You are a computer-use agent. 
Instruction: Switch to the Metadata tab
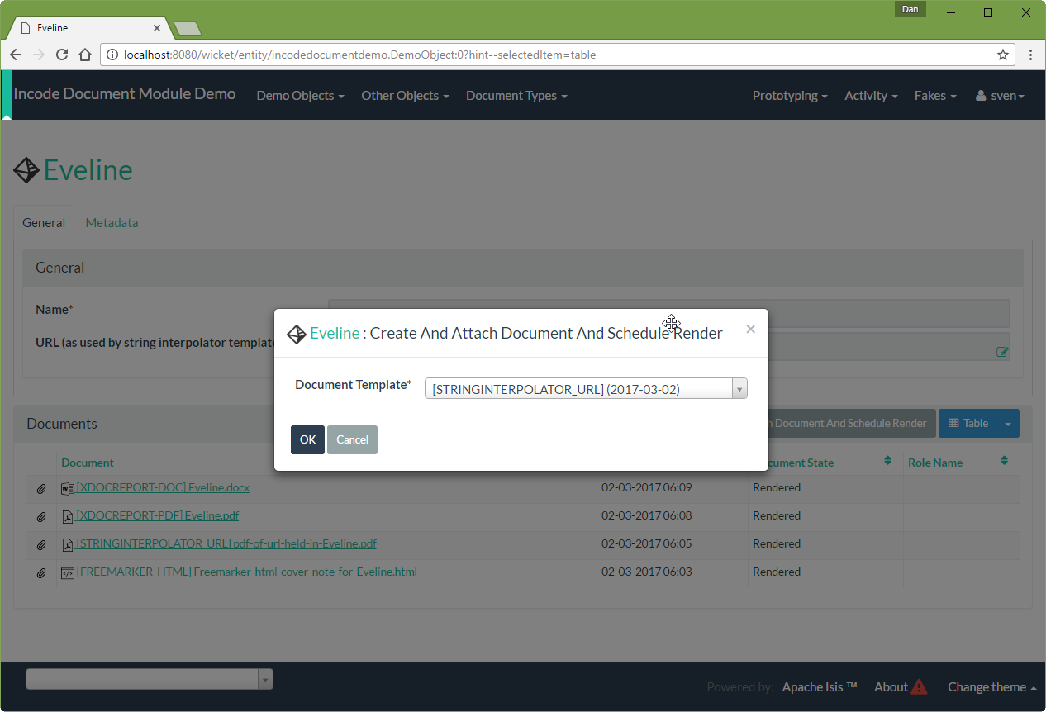pos(112,223)
